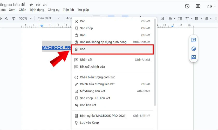Choose Sao chép from the context menu

point(112,28)
